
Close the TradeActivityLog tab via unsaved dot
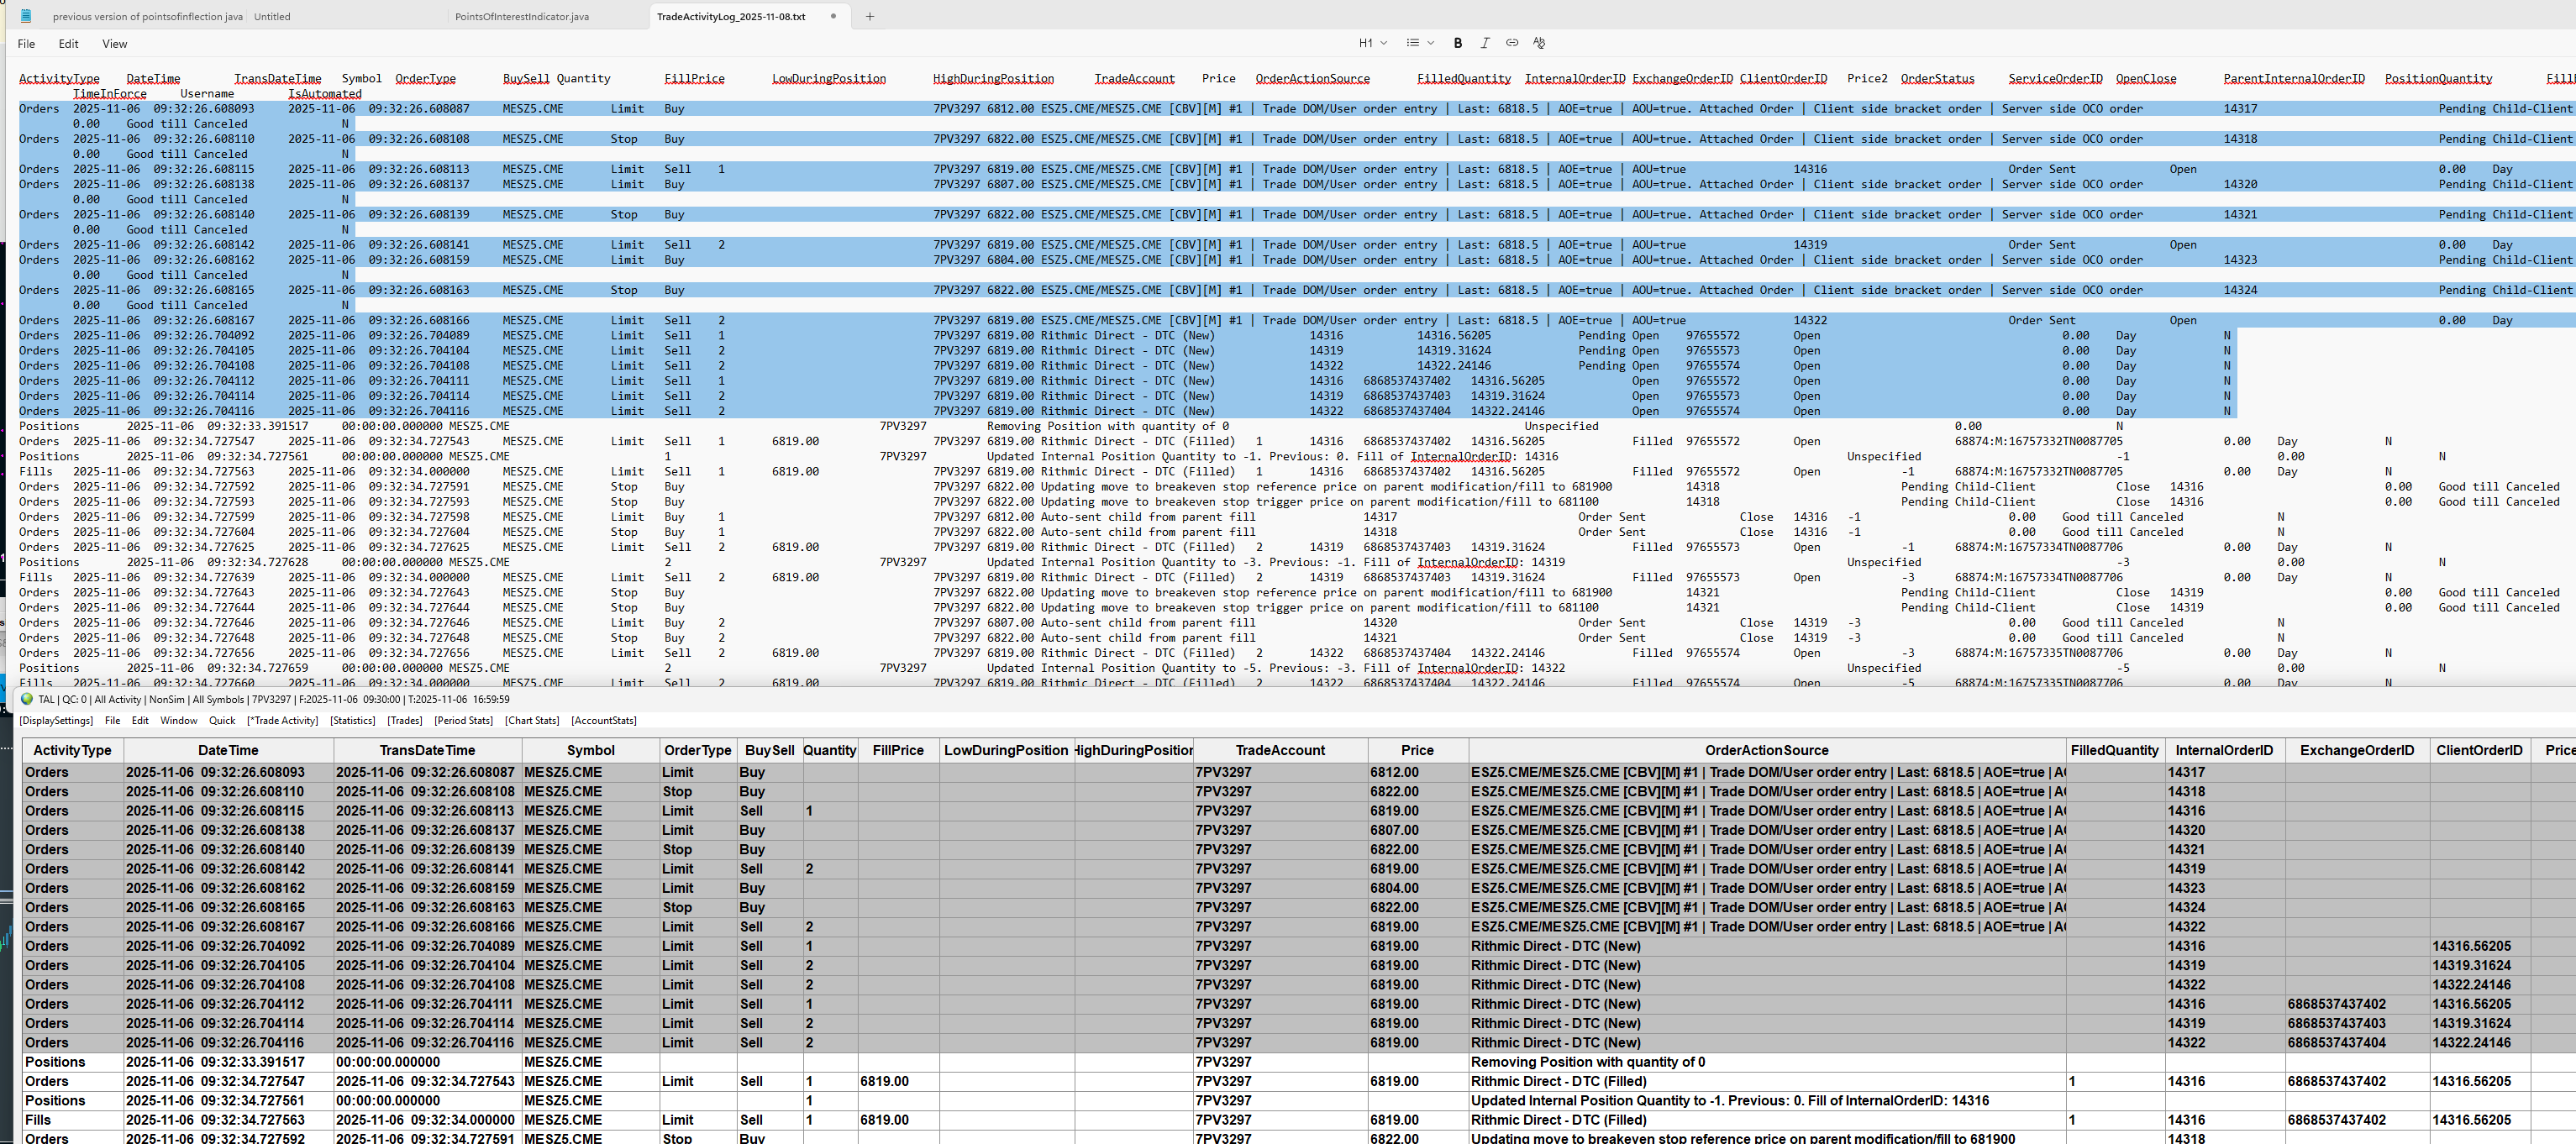coord(833,16)
